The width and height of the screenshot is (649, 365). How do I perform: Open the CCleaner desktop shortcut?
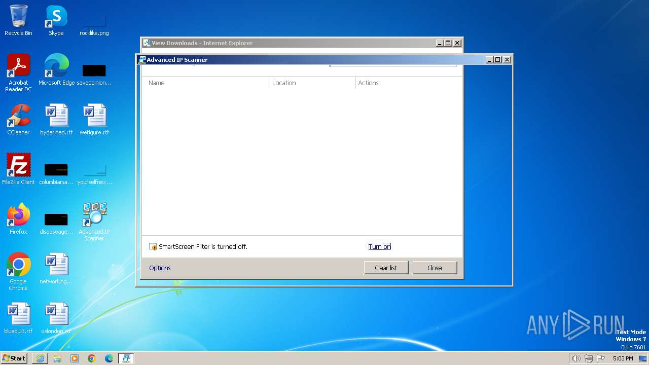(18, 120)
